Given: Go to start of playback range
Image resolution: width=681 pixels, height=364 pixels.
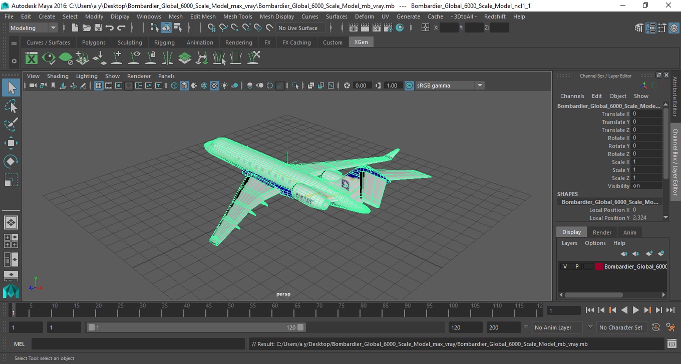Looking at the screenshot, I should coord(589,310).
